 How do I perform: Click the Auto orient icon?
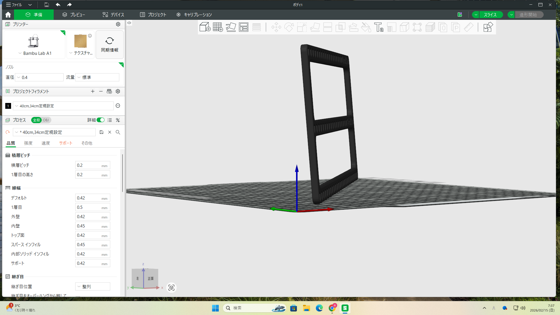[230, 27]
